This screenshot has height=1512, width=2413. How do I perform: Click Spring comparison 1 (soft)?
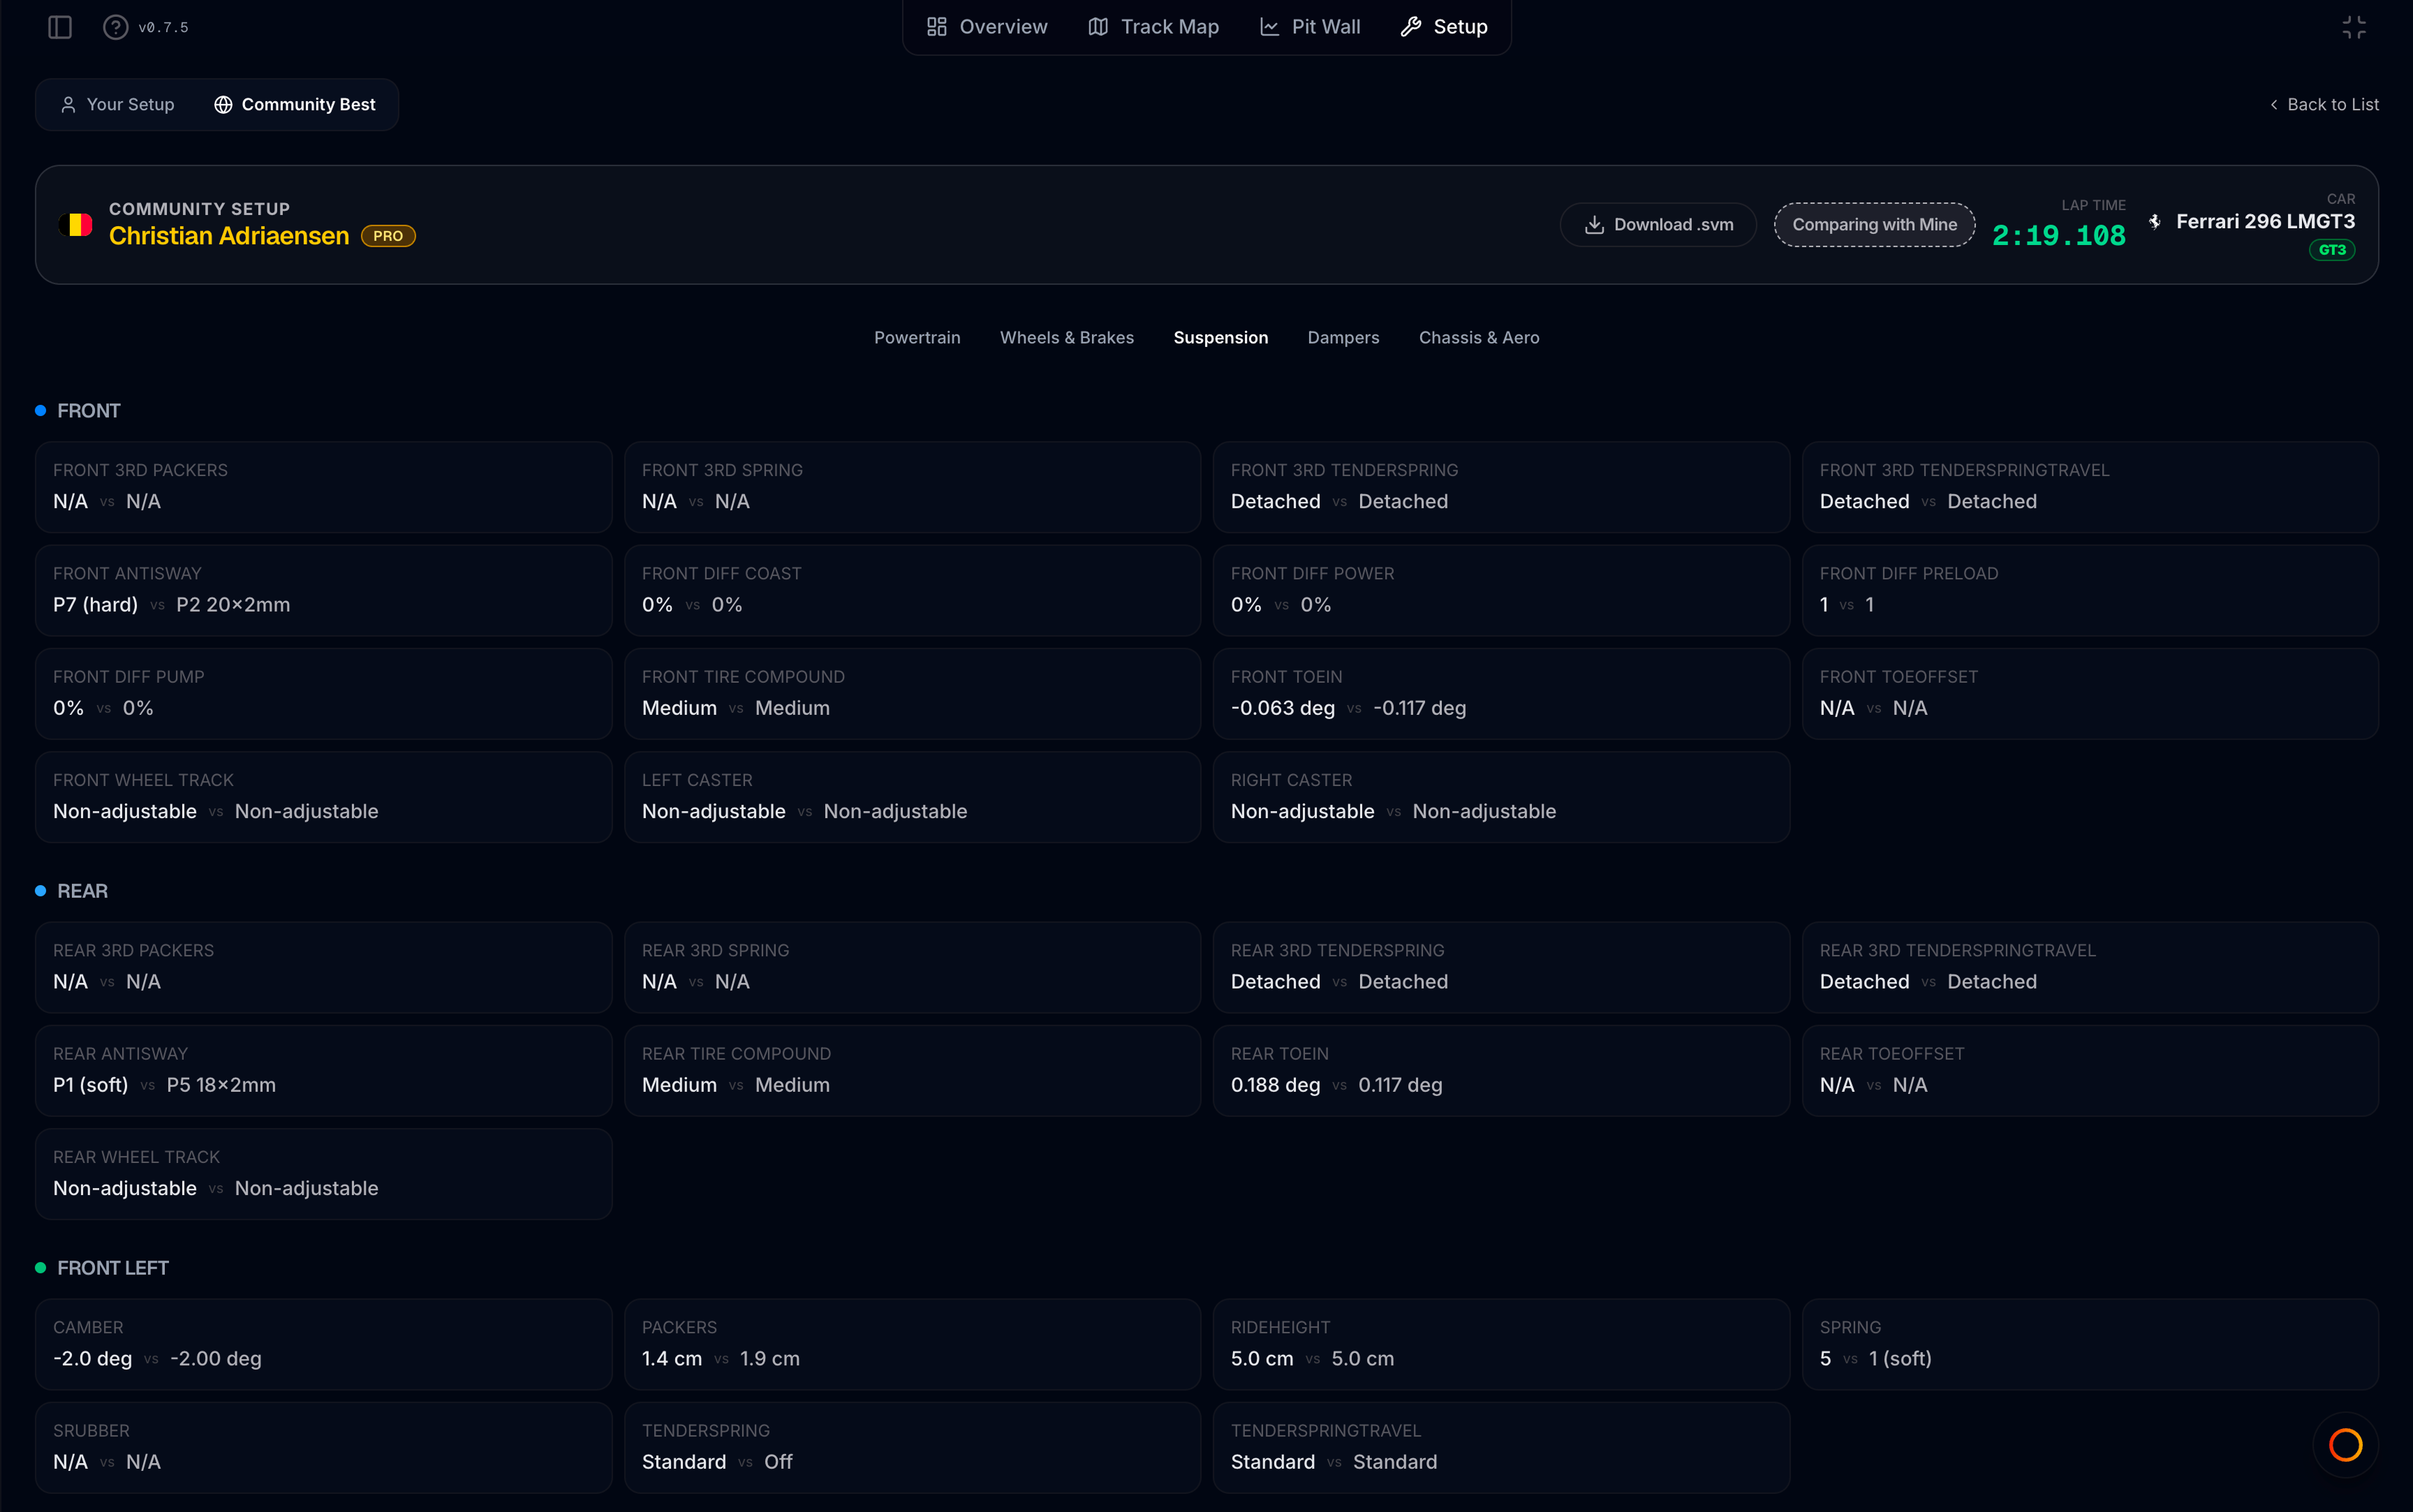click(x=1900, y=1359)
